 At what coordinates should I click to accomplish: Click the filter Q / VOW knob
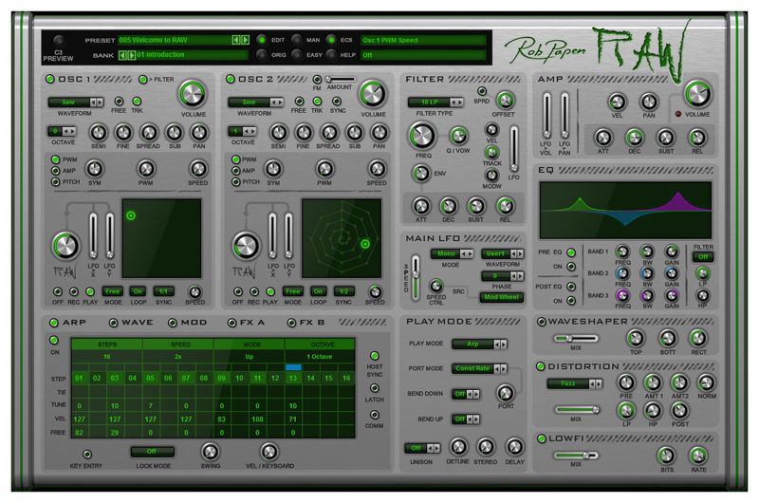tap(457, 136)
